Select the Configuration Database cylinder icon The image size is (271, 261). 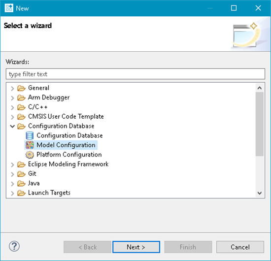click(30, 135)
